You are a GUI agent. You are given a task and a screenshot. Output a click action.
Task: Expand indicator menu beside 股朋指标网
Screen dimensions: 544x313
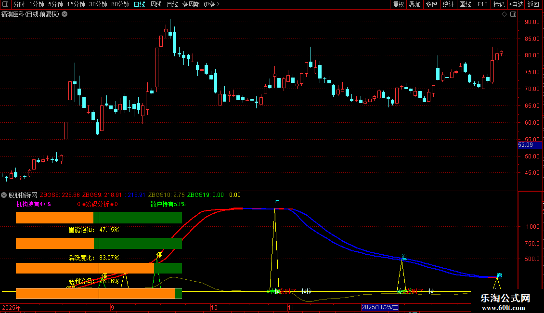point(4,195)
